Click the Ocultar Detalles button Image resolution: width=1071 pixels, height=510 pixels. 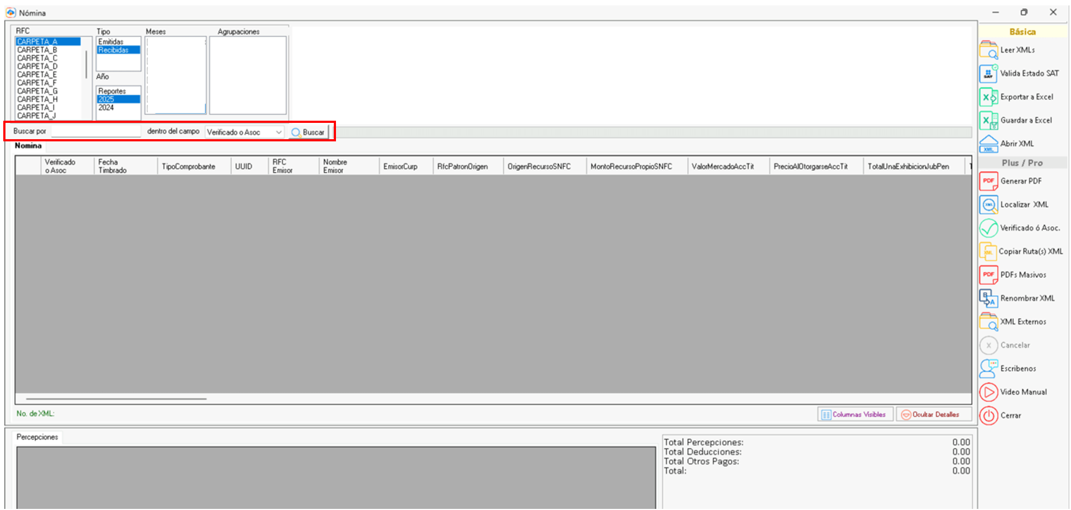pyautogui.click(x=933, y=414)
